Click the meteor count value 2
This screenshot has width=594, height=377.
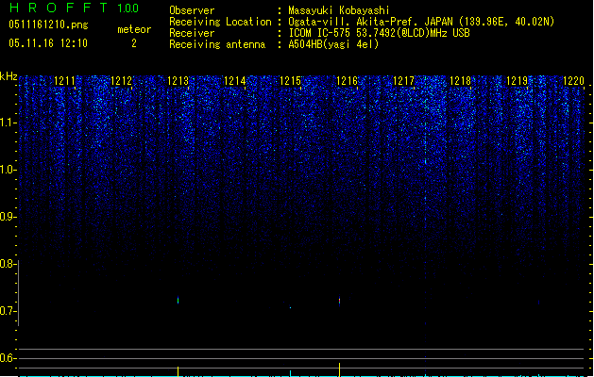point(134,43)
